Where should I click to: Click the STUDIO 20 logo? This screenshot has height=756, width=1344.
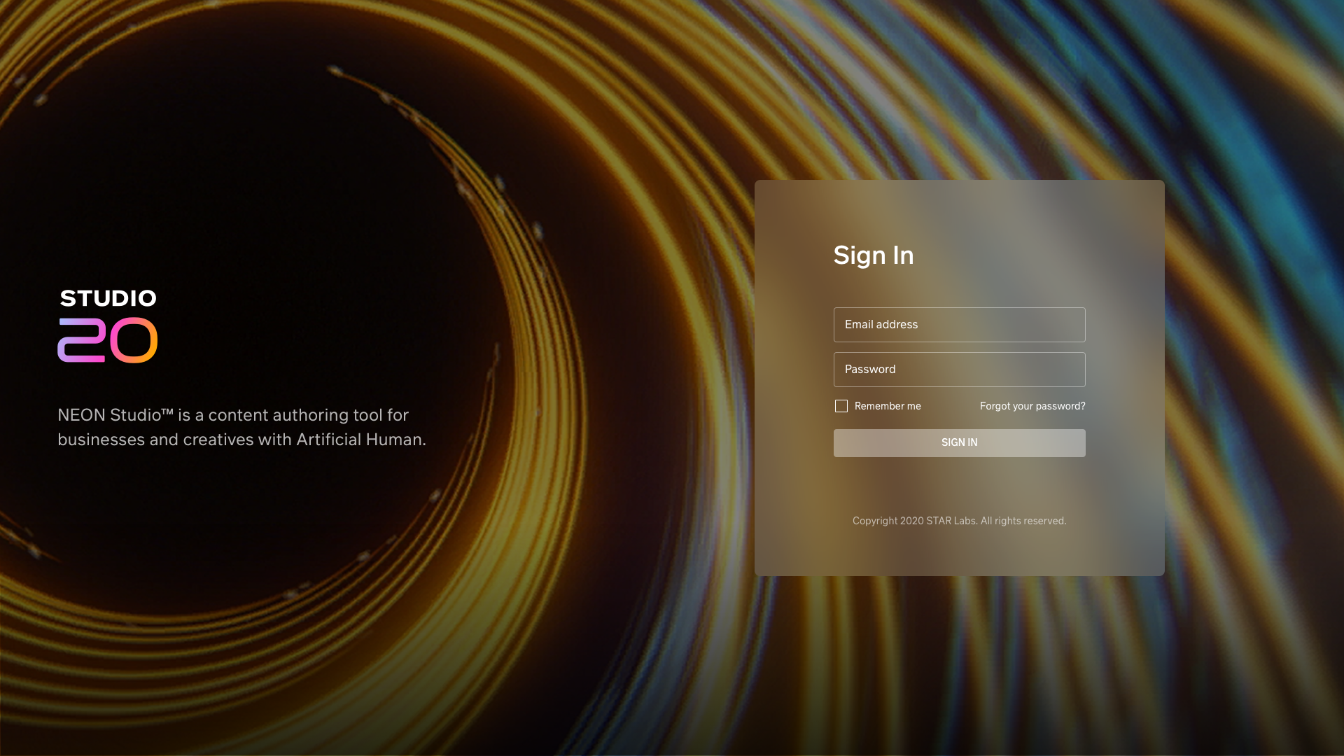tap(108, 325)
